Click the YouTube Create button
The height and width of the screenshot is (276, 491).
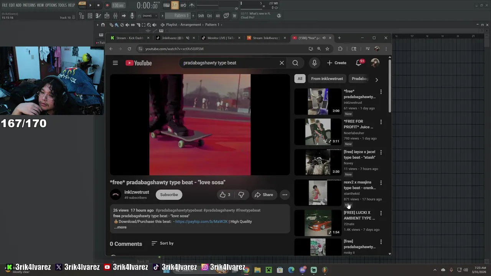coord(336,63)
